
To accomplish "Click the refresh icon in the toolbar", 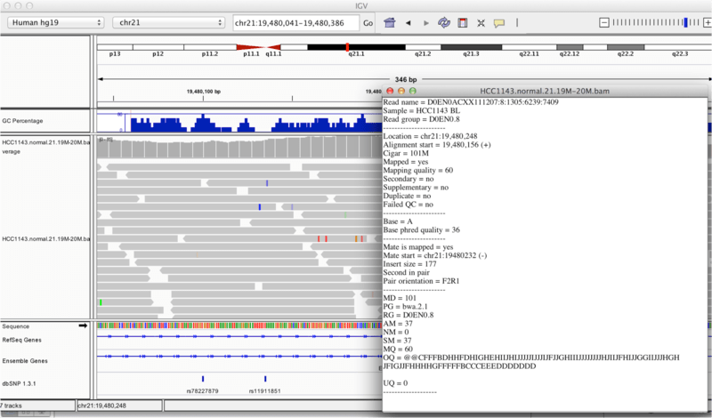I will click(443, 23).
